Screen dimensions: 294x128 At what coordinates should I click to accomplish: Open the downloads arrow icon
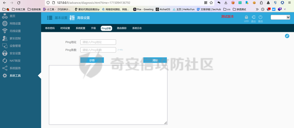pyautogui.click(x=226, y=3)
